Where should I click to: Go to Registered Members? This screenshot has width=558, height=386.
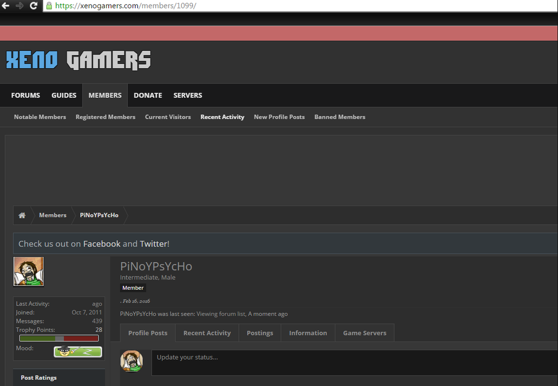(x=105, y=117)
